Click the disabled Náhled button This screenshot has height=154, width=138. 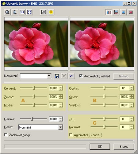[x=124, y=76]
